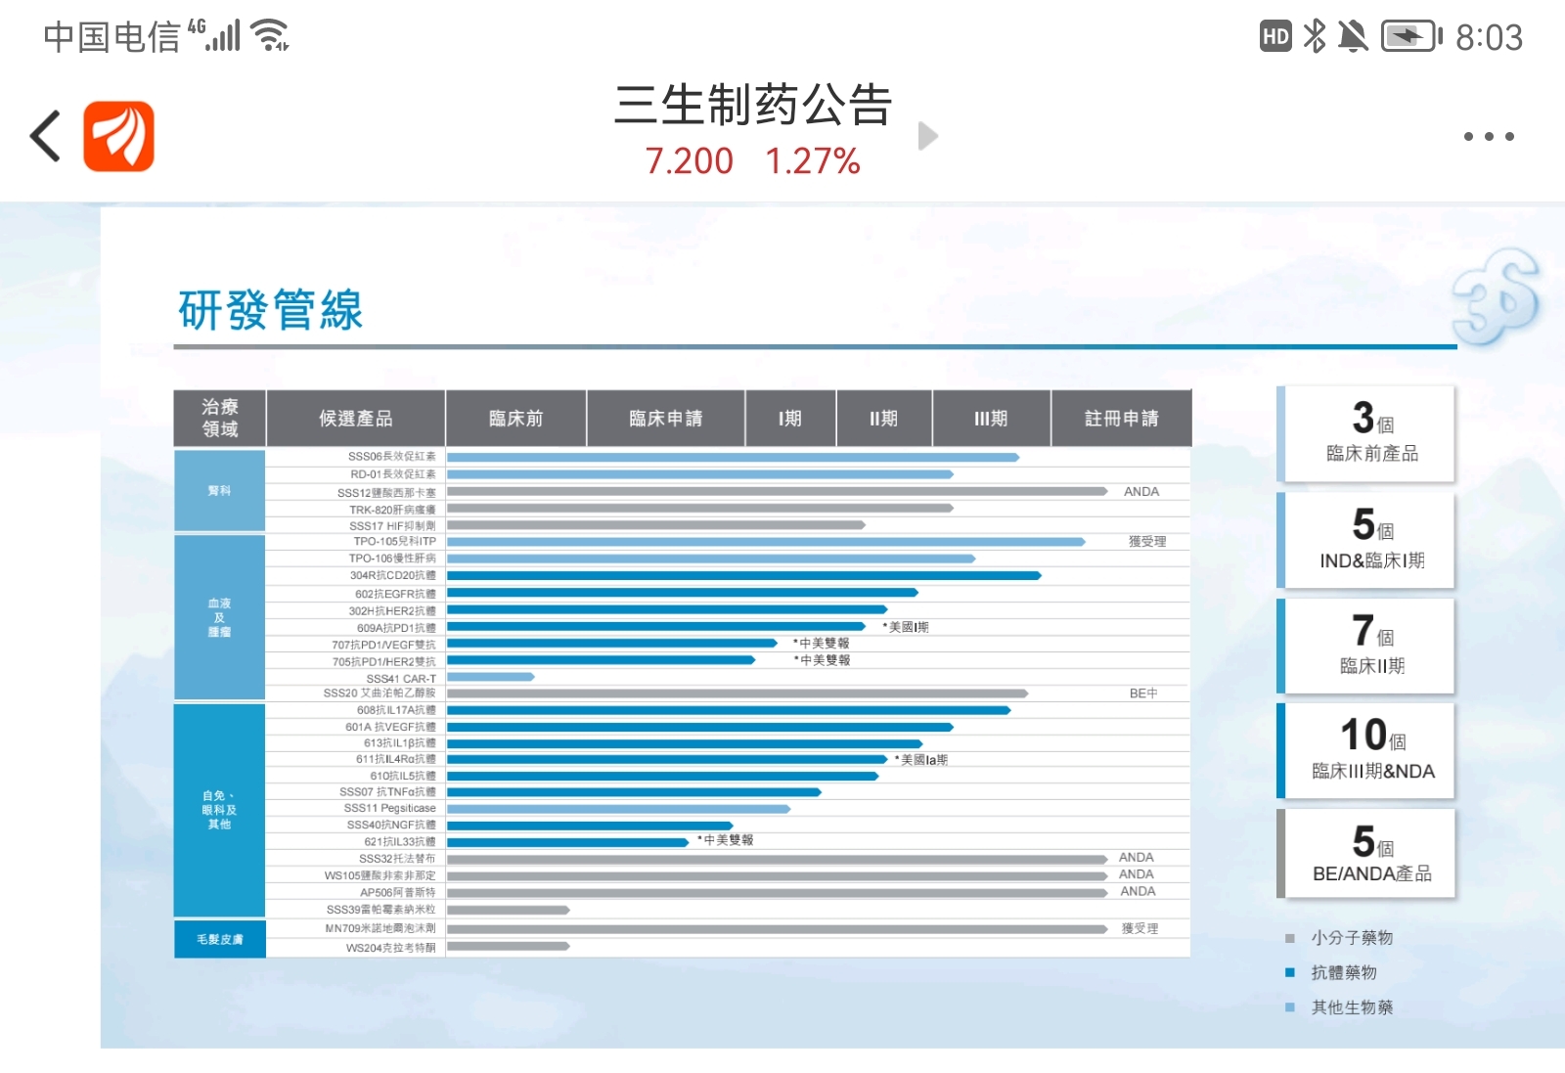1565x1073 pixels.
Task: Tap the SSS17 HIF抑制劑 row label
Action: [392, 526]
